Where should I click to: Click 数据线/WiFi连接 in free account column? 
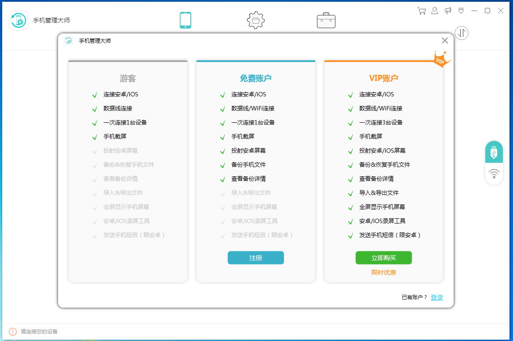pos(253,108)
